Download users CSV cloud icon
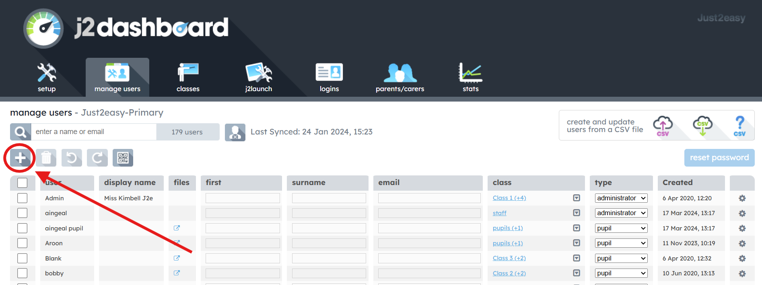Image resolution: width=762 pixels, height=285 pixels. pyautogui.click(x=702, y=126)
